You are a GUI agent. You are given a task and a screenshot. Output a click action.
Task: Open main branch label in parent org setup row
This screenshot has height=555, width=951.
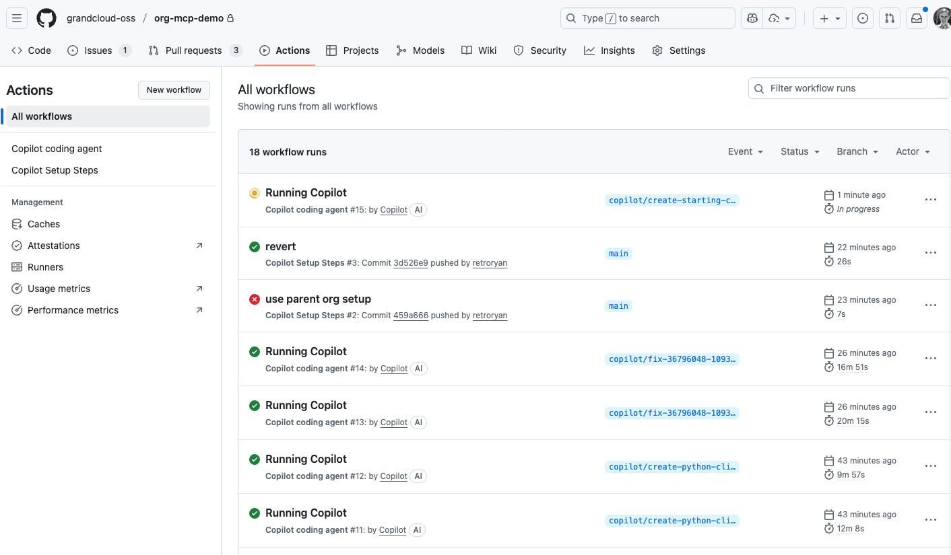tap(618, 306)
